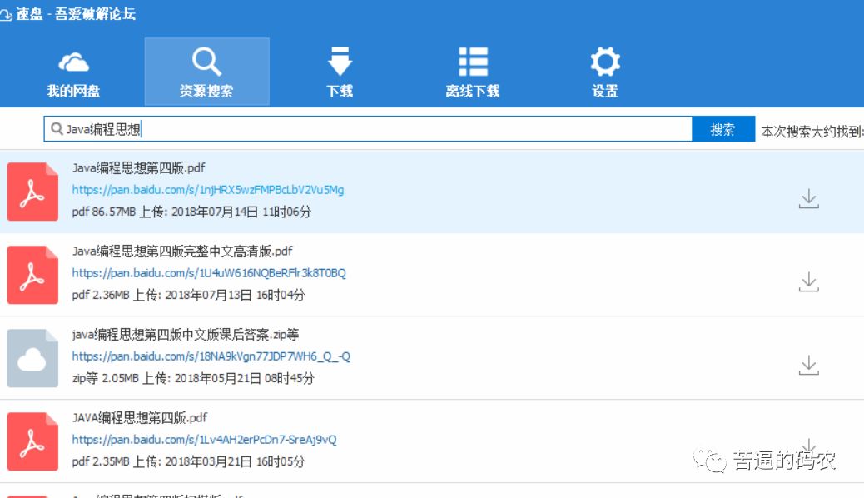This screenshot has height=498, width=864.
Task: Focus the Java编程思想 search field
Action: click(368, 129)
